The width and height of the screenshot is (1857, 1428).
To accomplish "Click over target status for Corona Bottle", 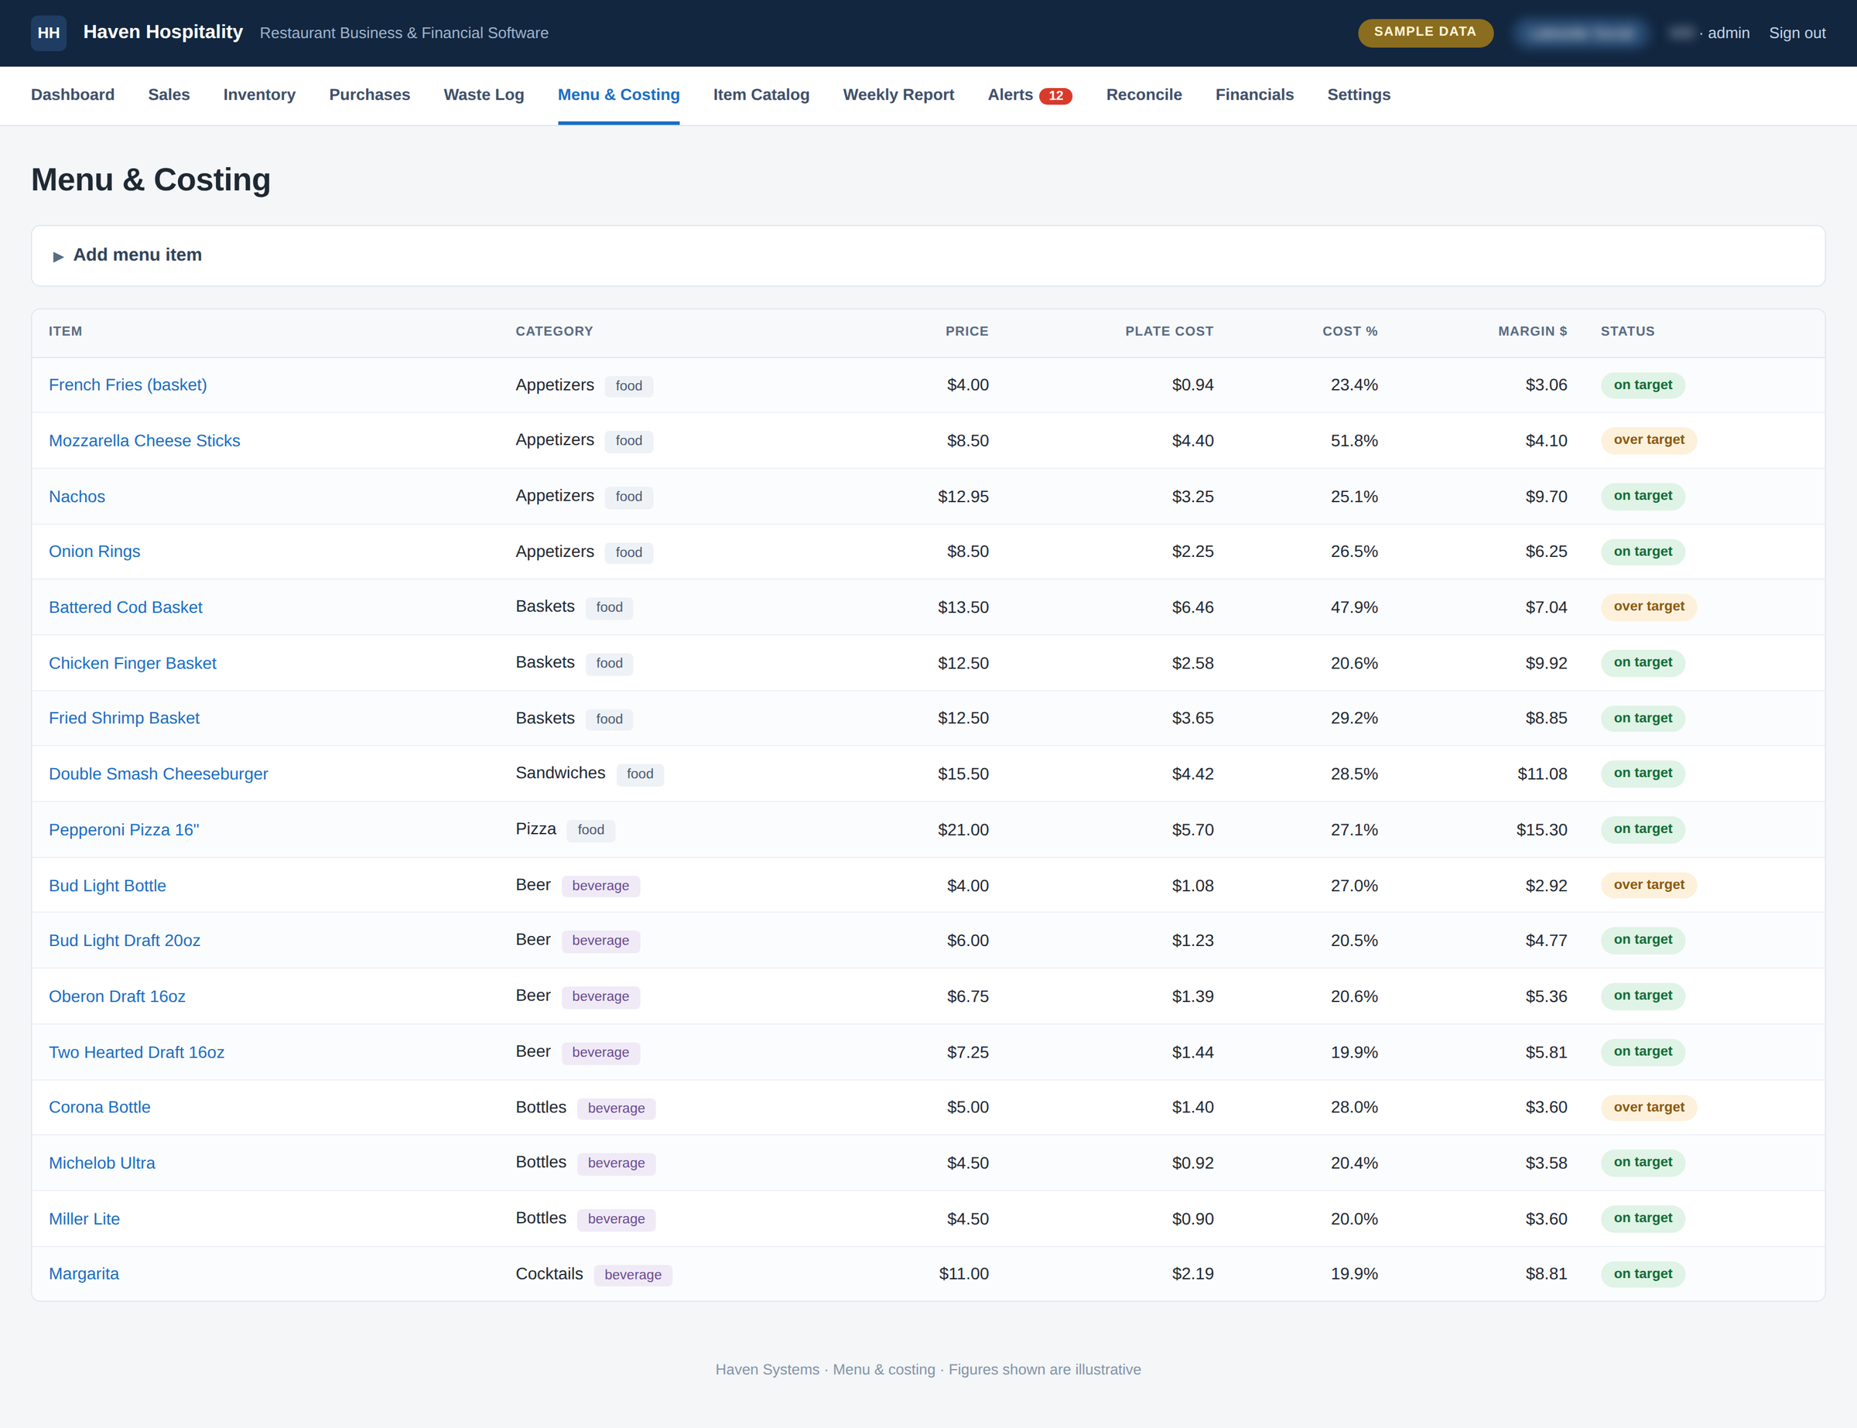I will pos(1649,1108).
